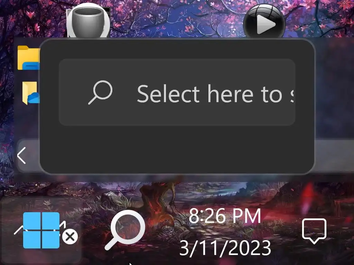The width and height of the screenshot is (354, 265).
Task: Open the notification speech bubble icon
Action: click(314, 231)
